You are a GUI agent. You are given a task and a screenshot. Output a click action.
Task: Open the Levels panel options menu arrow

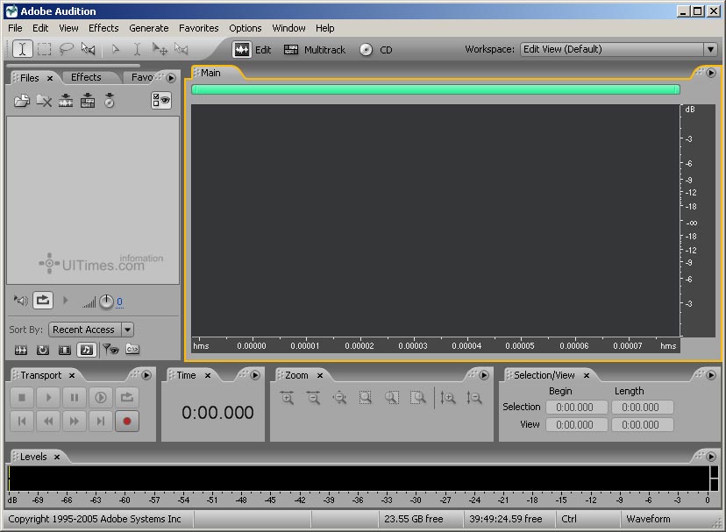pos(711,457)
